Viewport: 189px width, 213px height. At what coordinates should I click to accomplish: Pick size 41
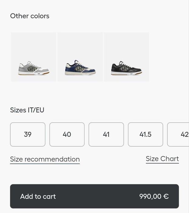[106, 134]
